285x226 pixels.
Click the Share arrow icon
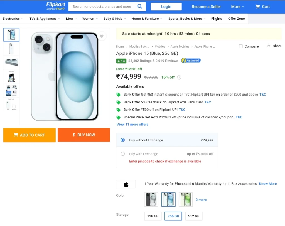pyautogui.click(x=268, y=46)
